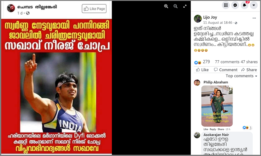Expand the Top comments sort dropdown
The image size is (261, 156).
[241, 76]
